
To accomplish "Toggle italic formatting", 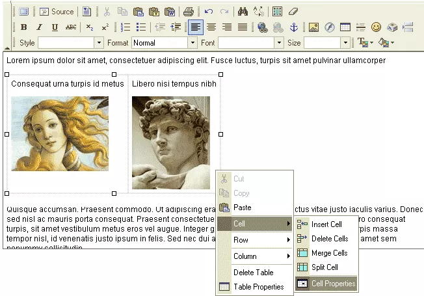I will pyautogui.click(x=40, y=27).
